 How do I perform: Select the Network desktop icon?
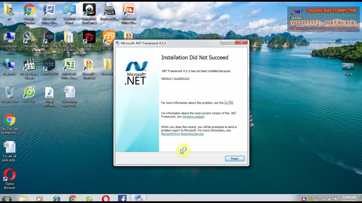[x=9, y=67]
